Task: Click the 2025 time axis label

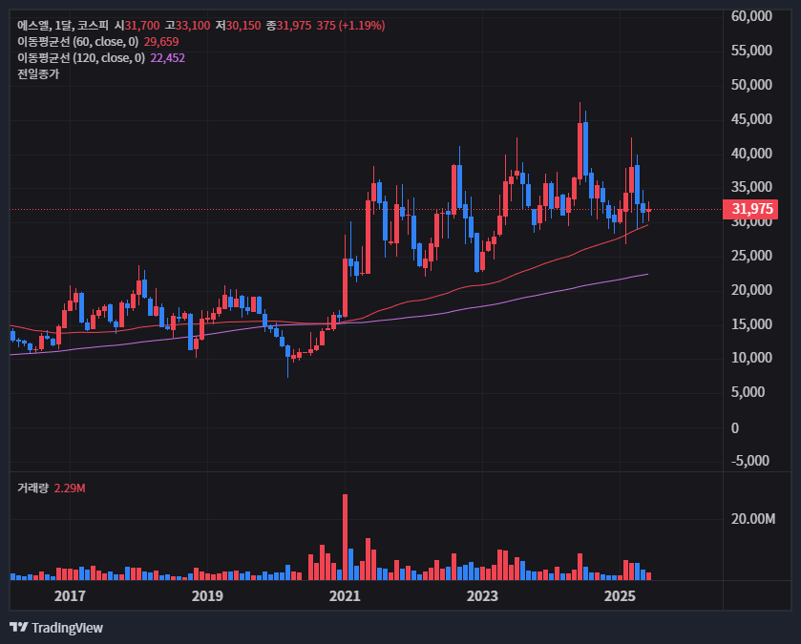Action: [x=620, y=595]
